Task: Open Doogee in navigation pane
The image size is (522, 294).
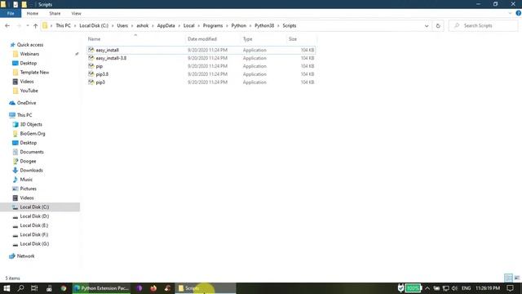Action: [28, 162]
